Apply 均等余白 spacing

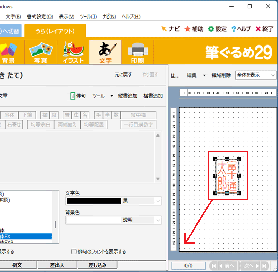40,125
